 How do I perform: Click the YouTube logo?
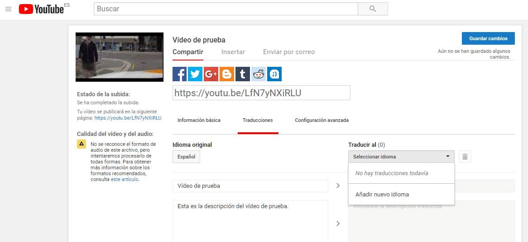[x=41, y=9]
